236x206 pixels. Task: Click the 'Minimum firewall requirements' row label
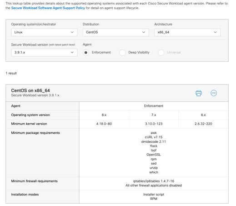(35, 181)
